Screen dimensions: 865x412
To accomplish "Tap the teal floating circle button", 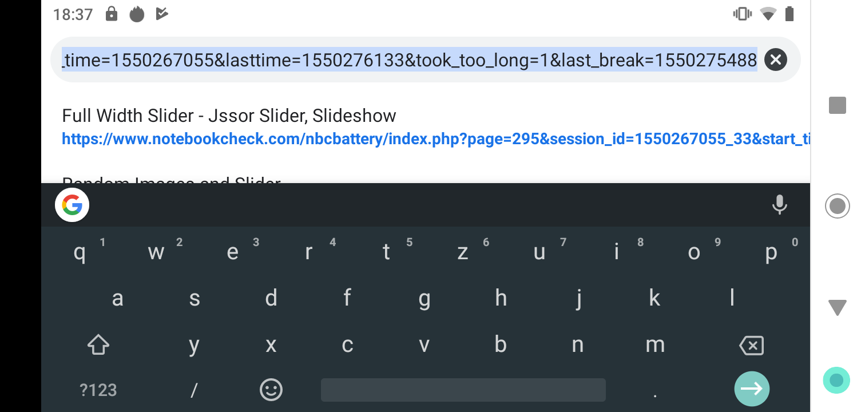I will (x=836, y=380).
